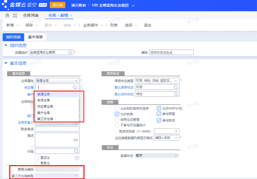Click 仓库负责人 label link
257x179 pixels.
coord(26,123)
